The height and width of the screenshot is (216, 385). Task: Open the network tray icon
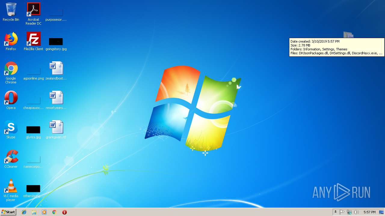[x=349, y=212]
